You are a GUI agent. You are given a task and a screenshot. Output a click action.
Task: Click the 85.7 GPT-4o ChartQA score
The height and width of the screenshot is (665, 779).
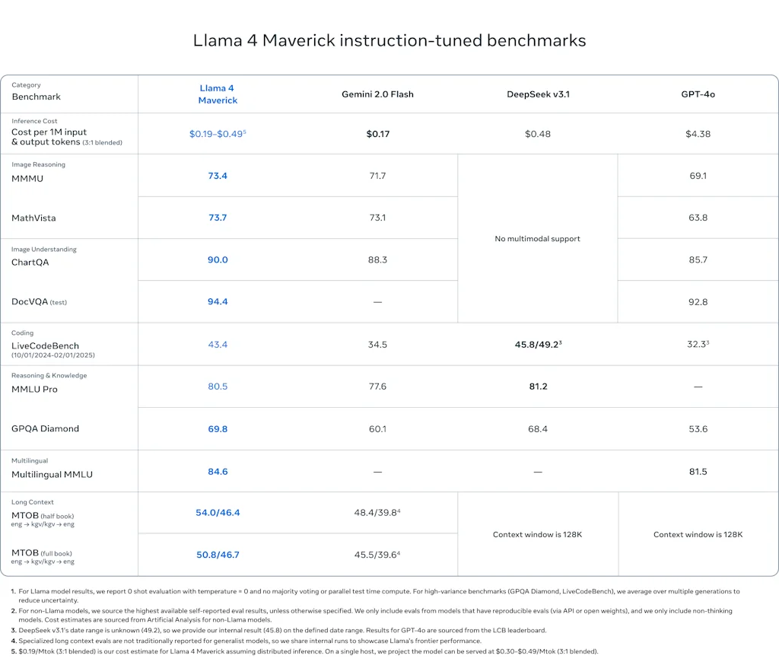pyautogui.click(x=698, y=259)
